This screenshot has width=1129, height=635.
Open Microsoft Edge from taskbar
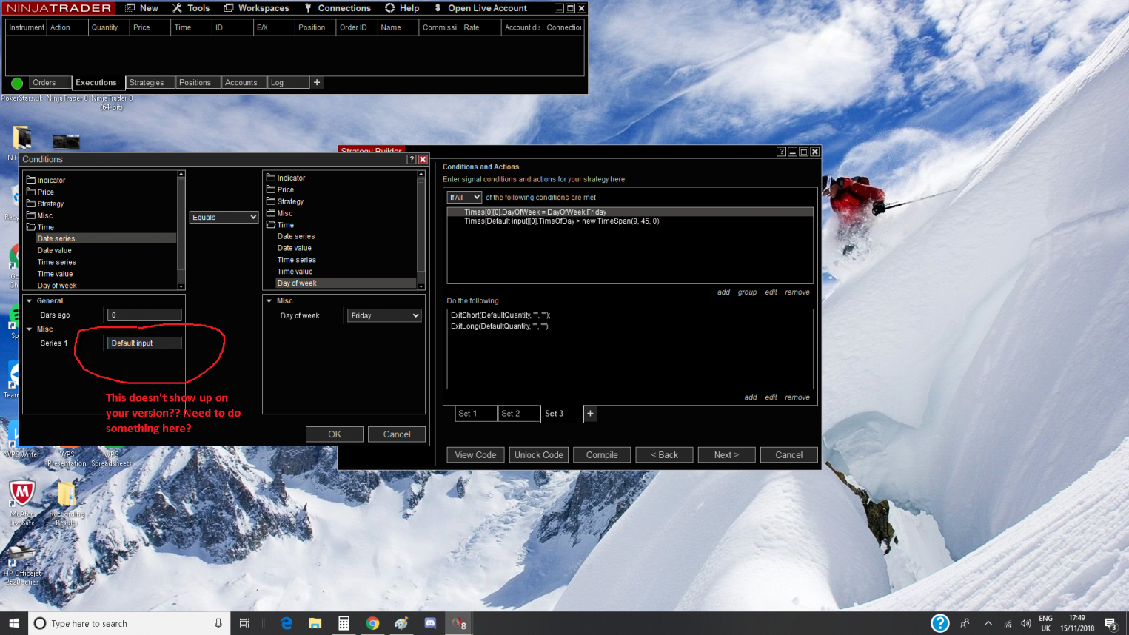[x=287, y=624]
